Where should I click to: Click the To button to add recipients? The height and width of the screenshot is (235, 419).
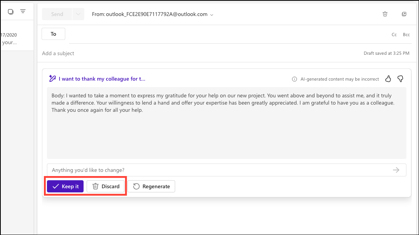pyautogui.click(x=53, y=33)
